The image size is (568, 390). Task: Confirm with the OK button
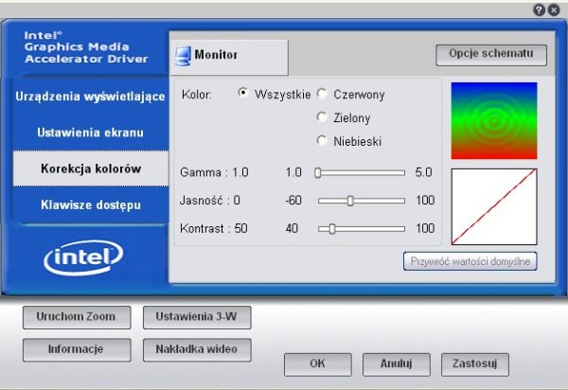pos(318,364)
